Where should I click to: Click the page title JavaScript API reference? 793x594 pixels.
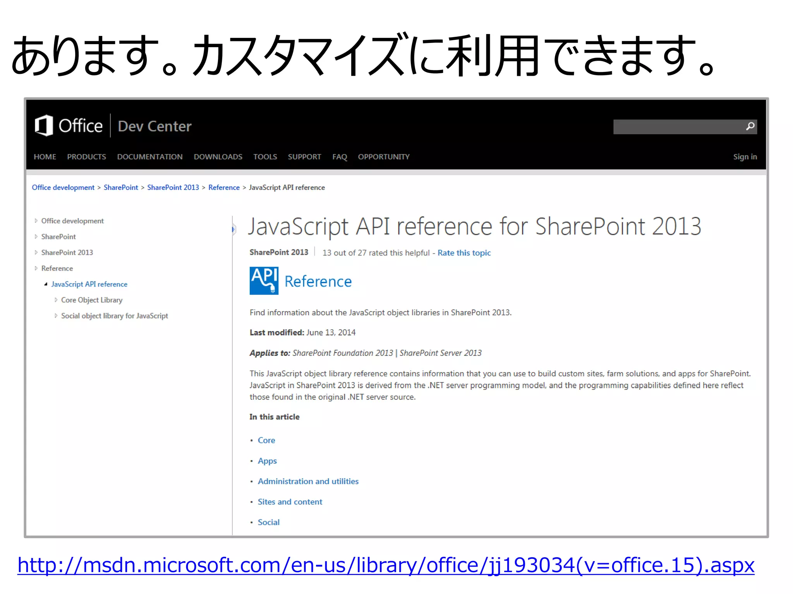(x=474, y=227)
